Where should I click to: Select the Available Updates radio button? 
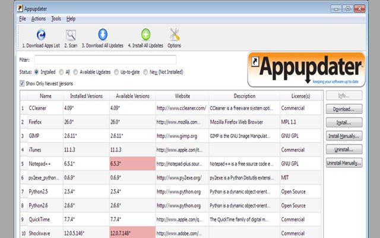click(x=76, y=71)
